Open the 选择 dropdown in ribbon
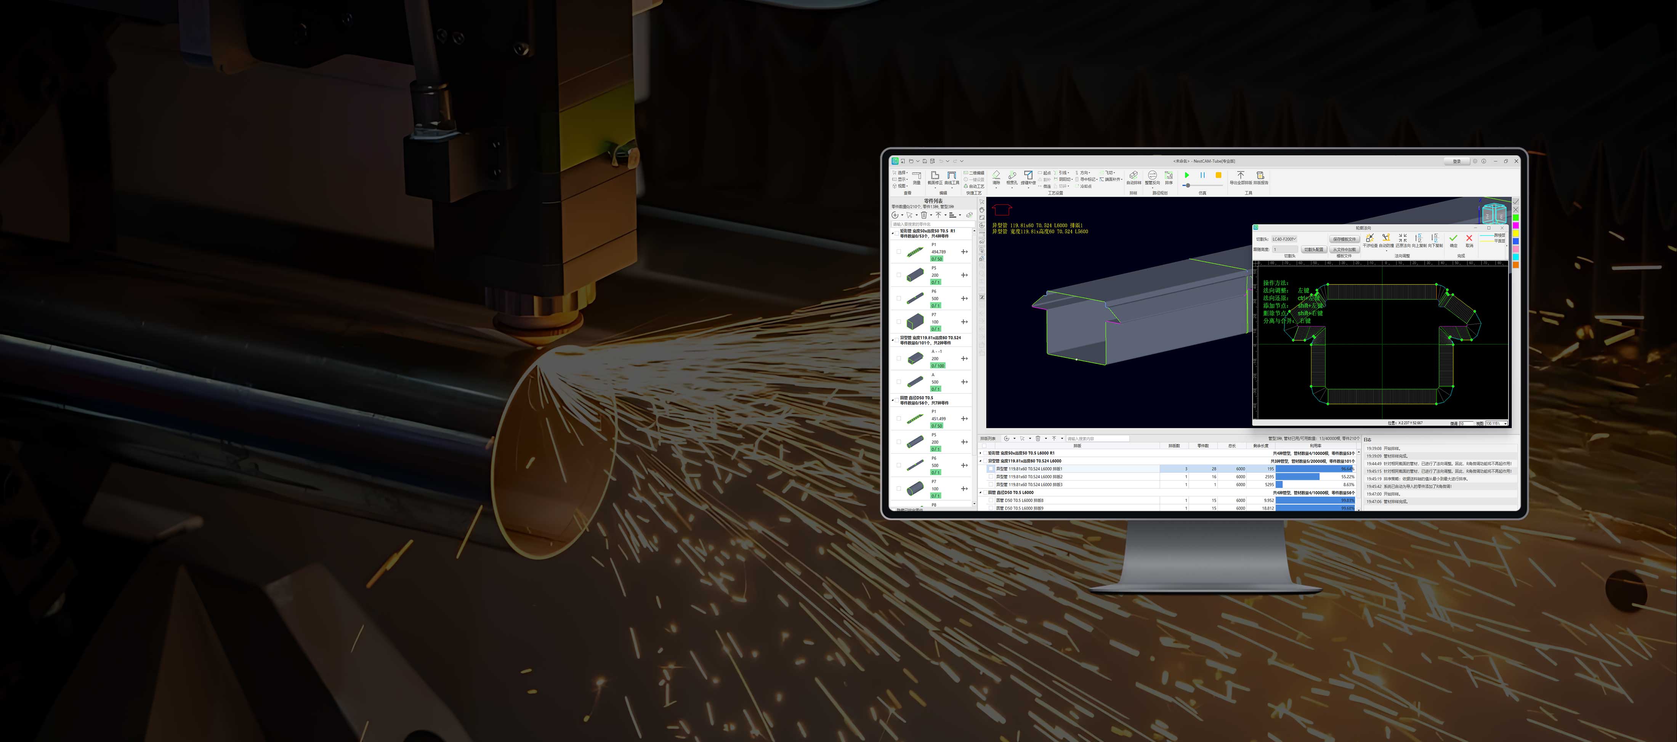Image resolution: width=1677 pixels, height=742 pixels. click(900, 173)
